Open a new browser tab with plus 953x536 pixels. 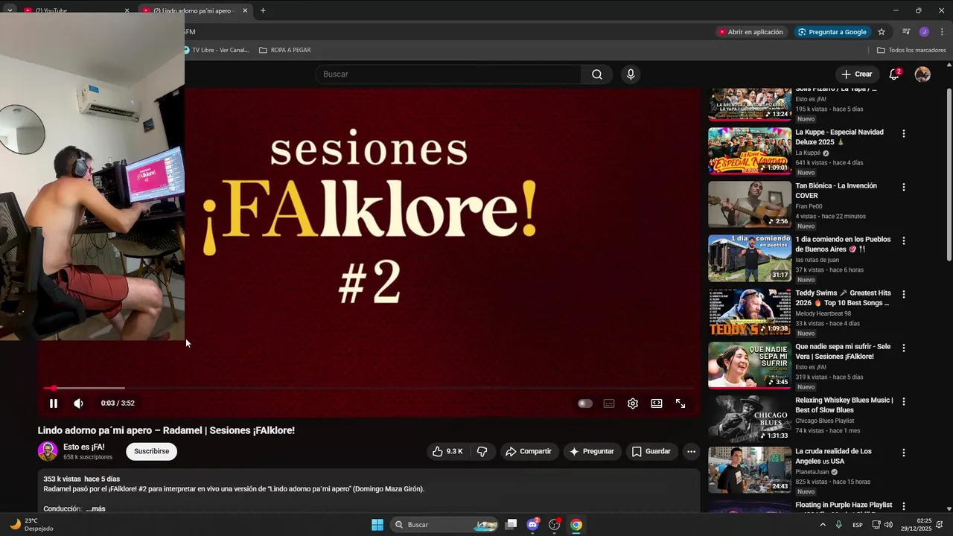click(263, 10)
